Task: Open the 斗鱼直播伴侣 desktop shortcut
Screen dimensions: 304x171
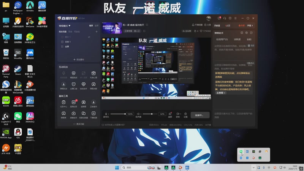Action: click(30, 85)
